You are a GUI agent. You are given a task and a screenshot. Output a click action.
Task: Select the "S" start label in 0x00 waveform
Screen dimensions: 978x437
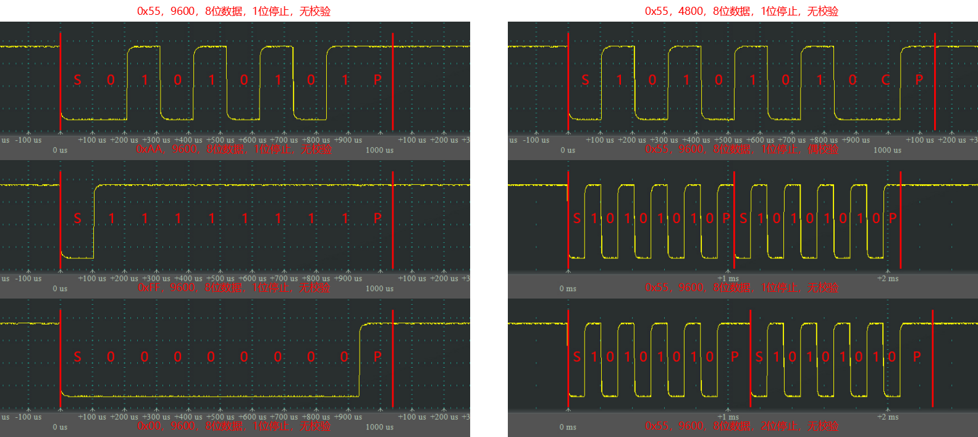[x=77, y=357]
